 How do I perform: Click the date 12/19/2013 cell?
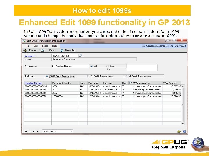[95, 93]
